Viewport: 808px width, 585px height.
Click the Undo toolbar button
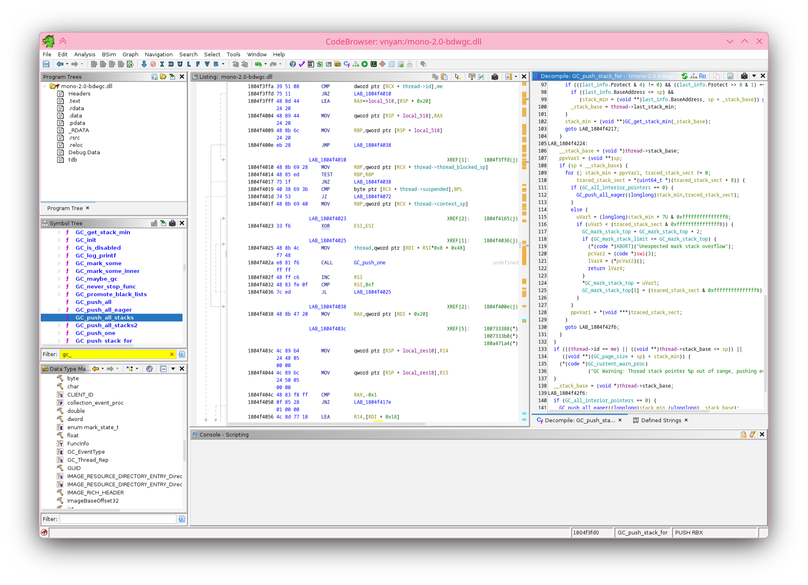tap(258, 64)
